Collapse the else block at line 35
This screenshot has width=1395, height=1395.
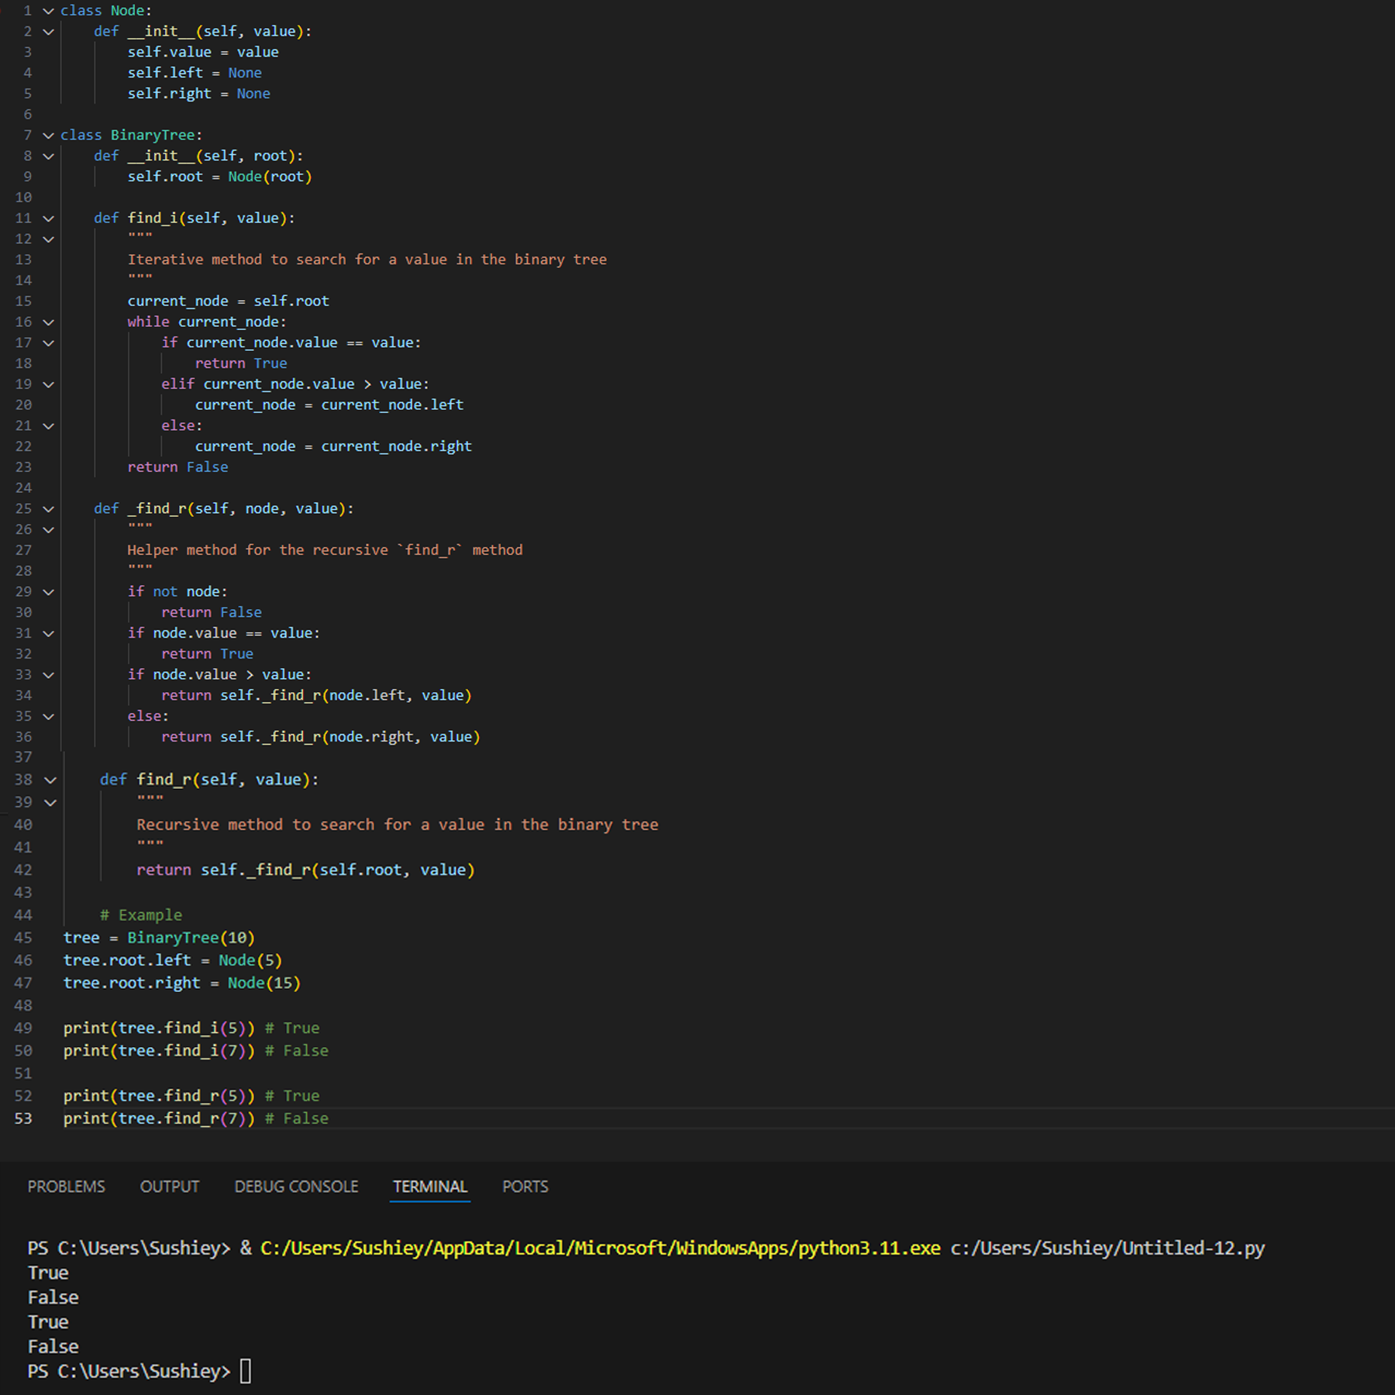tap(48, 717)
